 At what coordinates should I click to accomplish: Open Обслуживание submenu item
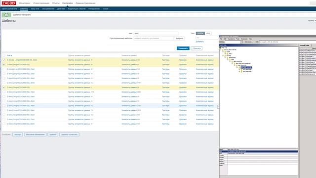click(x=48, y=9)
